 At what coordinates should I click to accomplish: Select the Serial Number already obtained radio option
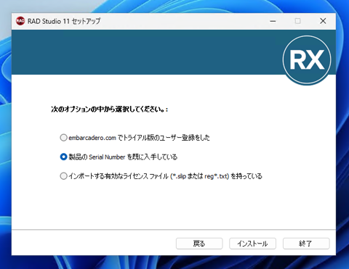coord(63,157)
